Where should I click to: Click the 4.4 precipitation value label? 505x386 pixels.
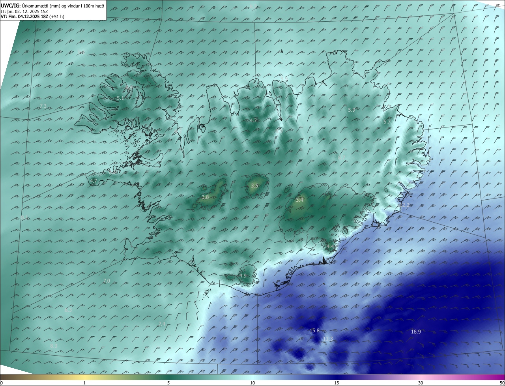[330, 247]
